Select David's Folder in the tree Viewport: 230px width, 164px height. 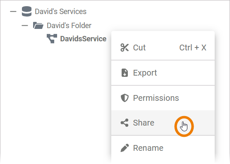[x=69, y=26]
